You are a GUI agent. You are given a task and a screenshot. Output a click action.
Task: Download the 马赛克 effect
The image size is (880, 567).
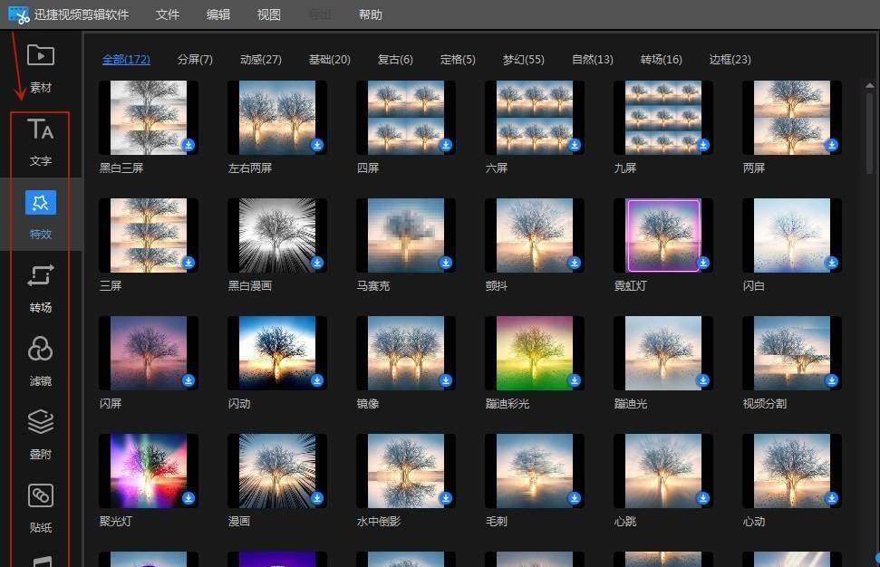point(446,263)
